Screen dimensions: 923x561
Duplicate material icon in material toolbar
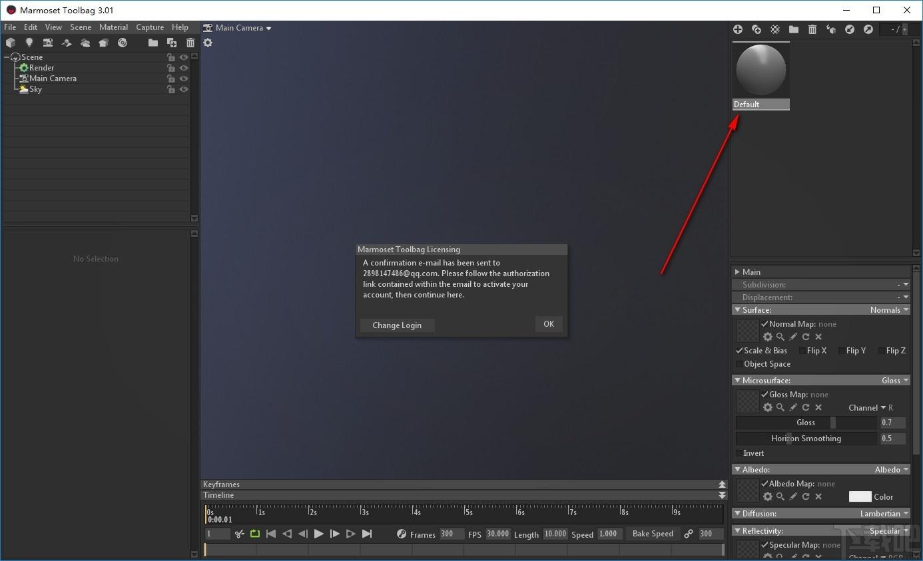[x=757, y=29]
